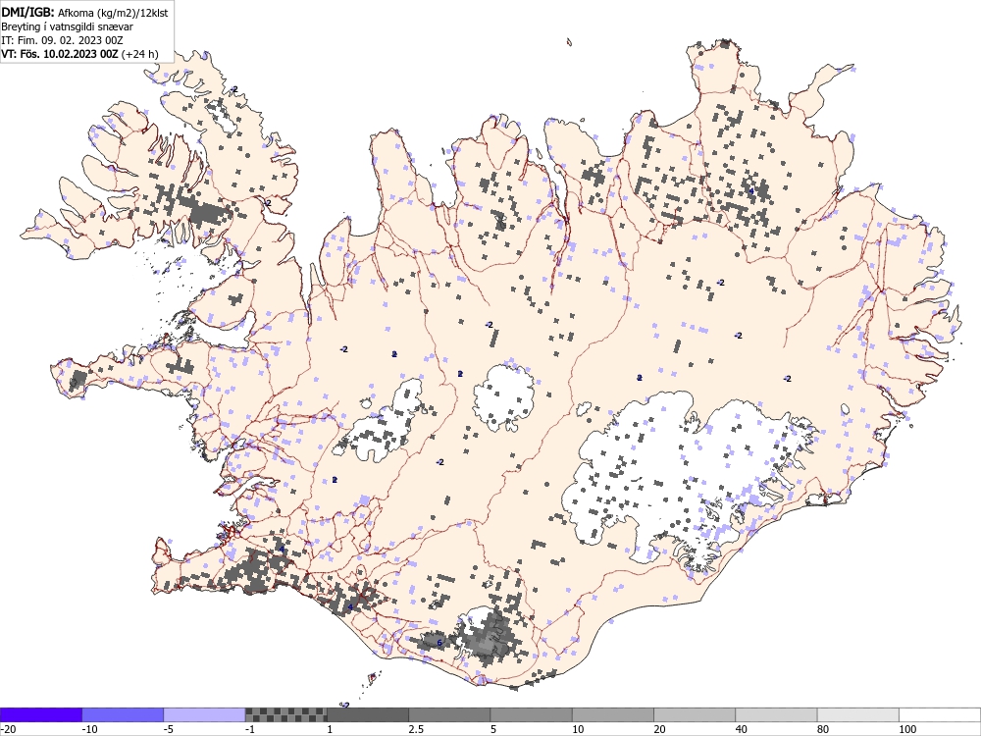Click the "6" value label on the map
Viewport: 981px width, 736px height.
pyautogui.click(x=439, y=643)
